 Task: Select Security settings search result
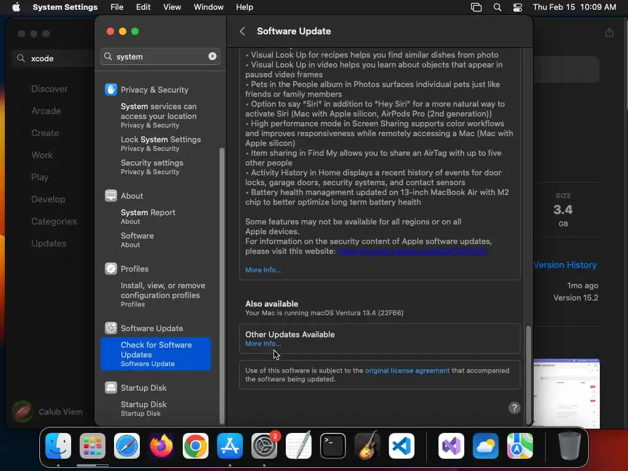click(152, 167)
